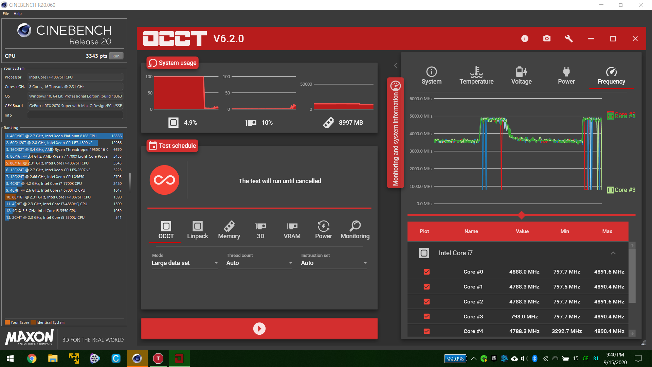Select ranking row Intel Core i5-5300U

tap(64, 217)
